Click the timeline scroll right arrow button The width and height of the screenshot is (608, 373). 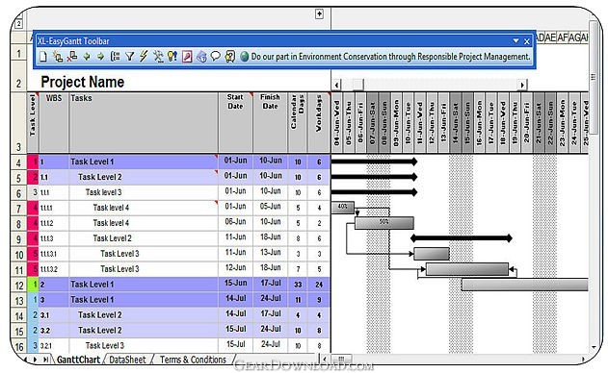[522, 85]
